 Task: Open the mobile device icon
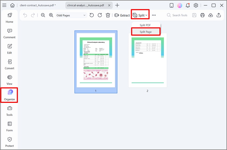pos(171,5)
